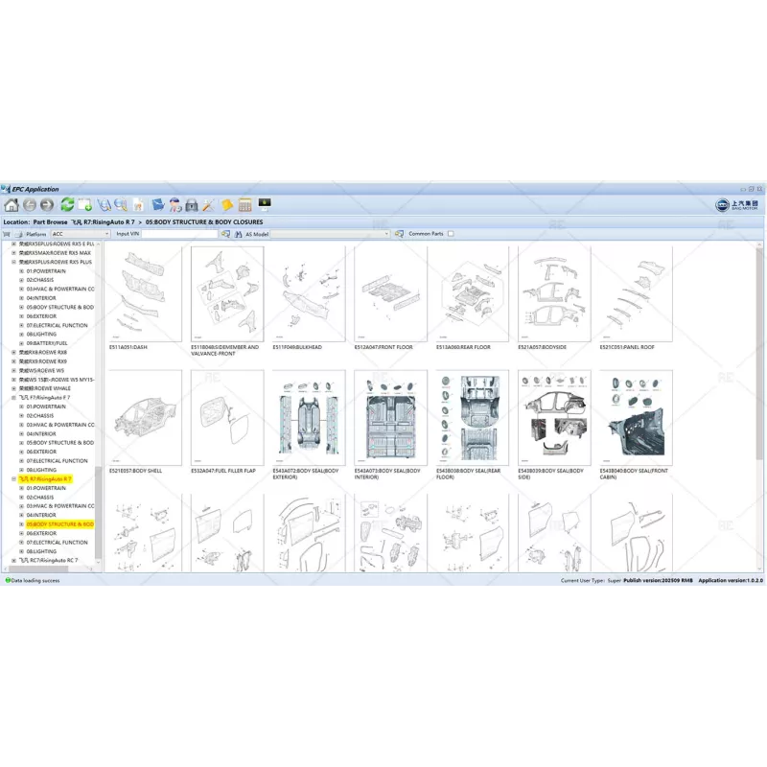
Task: Click the Back navigation arrow icon
Action: [x=28, y=205]
